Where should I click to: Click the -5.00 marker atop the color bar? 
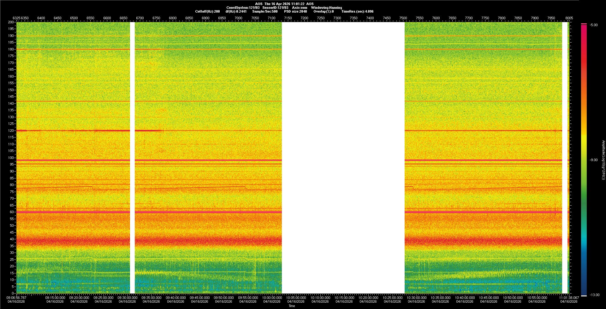[593, 25]
